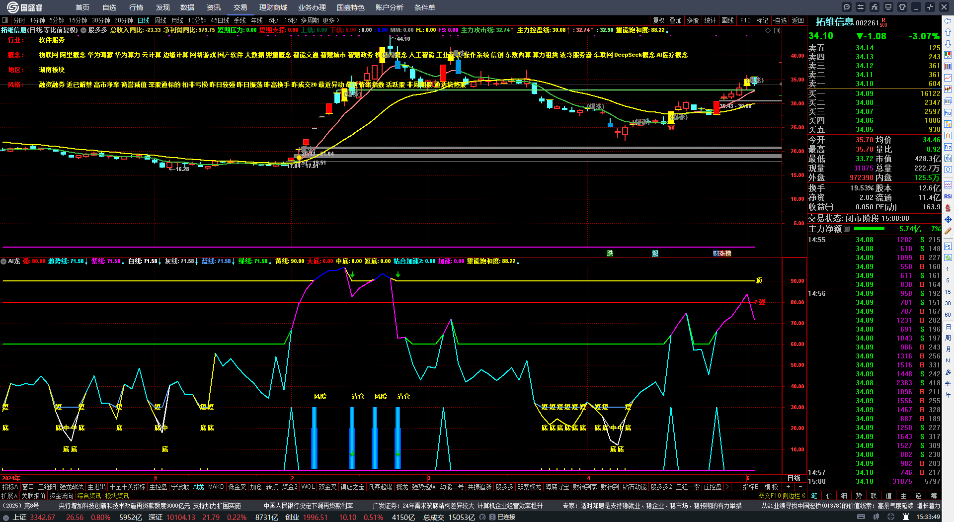Click the 拓维信息 stock name header
The width and height of the screenshot is (954, 522).
(834, 22)
